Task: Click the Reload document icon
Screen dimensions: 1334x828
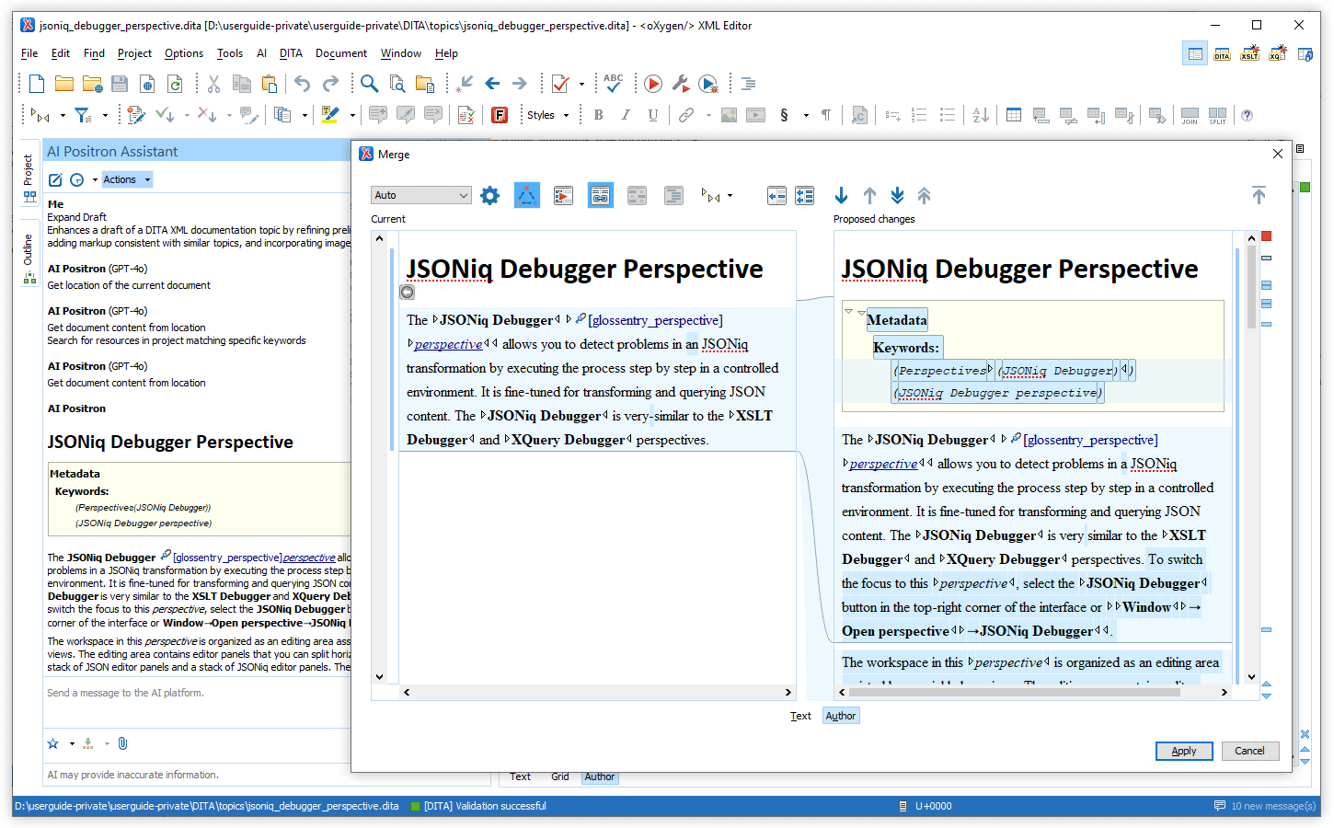Action: 175,85
